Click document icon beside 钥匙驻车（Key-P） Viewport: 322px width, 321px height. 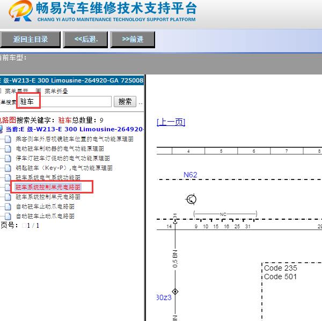click(x=8, y=168)
